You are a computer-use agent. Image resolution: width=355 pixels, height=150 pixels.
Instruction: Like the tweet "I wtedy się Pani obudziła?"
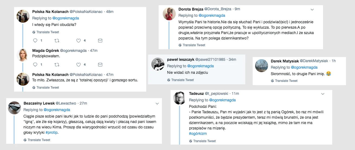point(78,41)
